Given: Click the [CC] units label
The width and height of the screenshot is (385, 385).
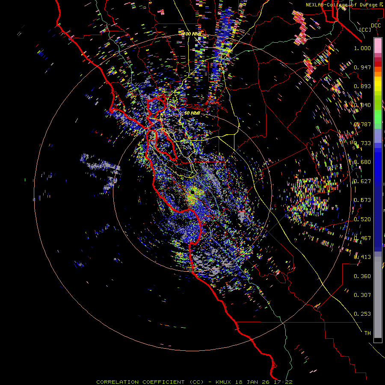Looking at the screenshot, I should (365, 30).
